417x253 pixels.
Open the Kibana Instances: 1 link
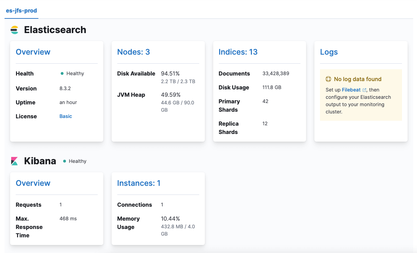coord(139,183)
